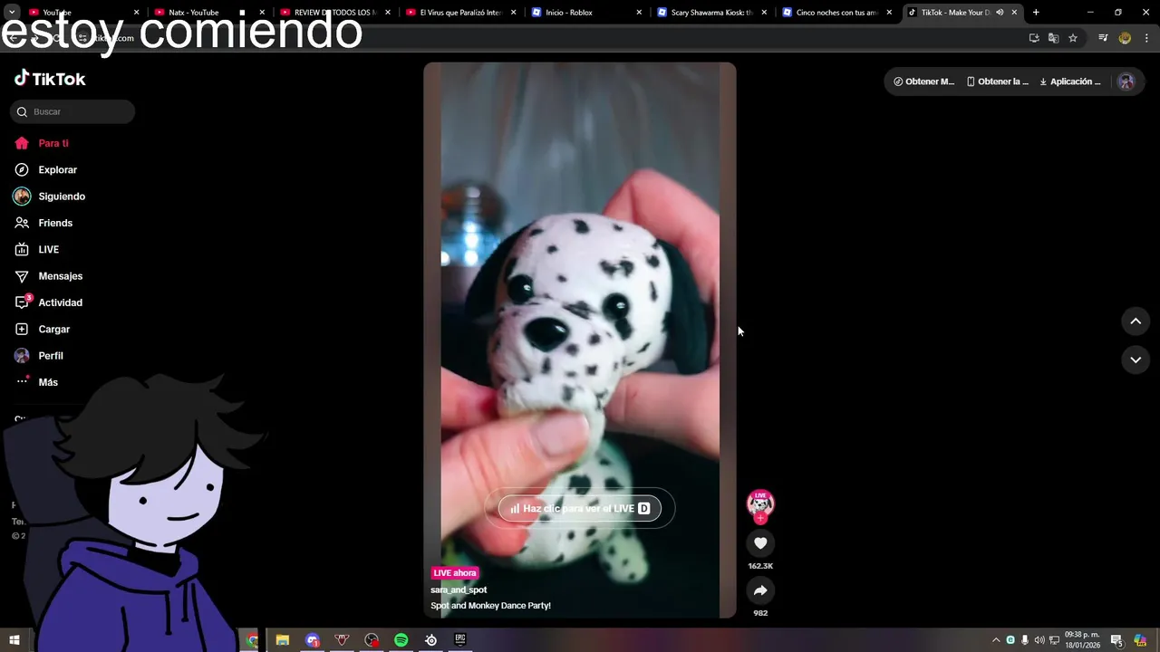Screen dimensions: 1160x652
Task: Expand hidden system tray icons
Action: (x=996, y=640)
